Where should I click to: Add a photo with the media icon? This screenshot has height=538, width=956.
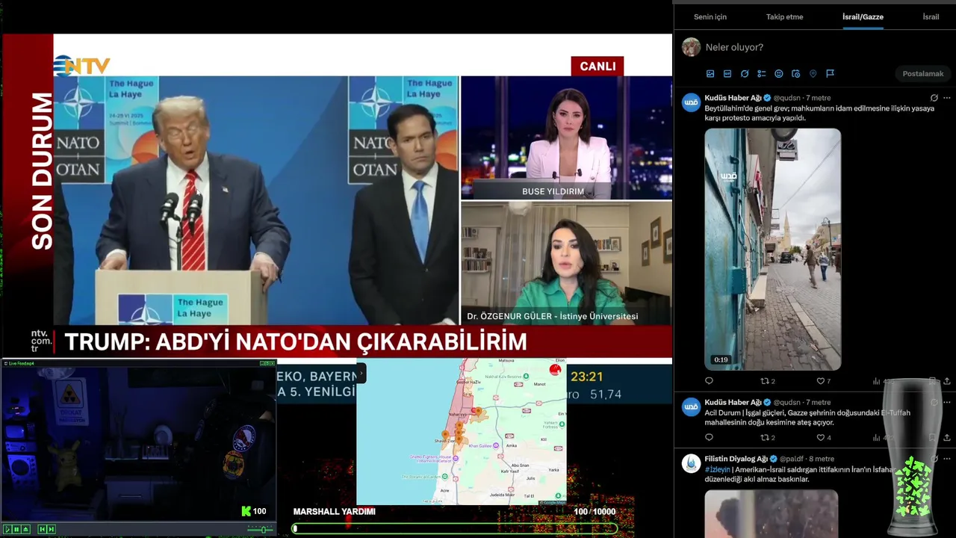[710, 74]
